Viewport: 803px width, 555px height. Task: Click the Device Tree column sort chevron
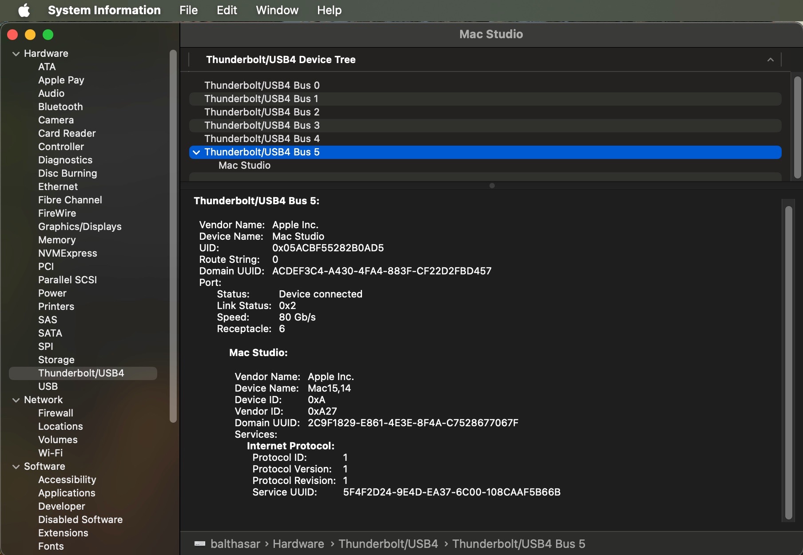[x=771, y=59]
